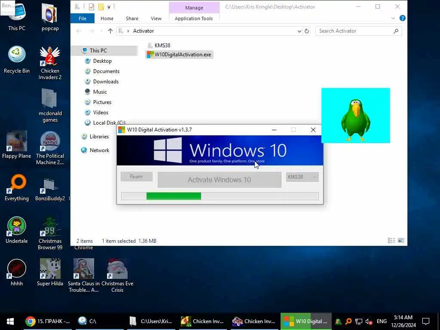Switch Explorer to details view layout
This screenshot has width=440, height=330.
[x=391, y=241]
